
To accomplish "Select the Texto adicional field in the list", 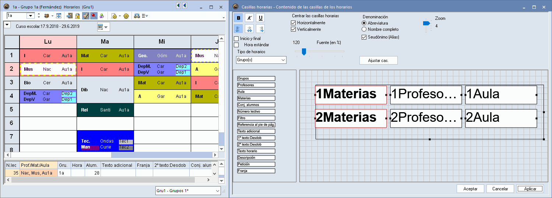I will coord(256,131).
